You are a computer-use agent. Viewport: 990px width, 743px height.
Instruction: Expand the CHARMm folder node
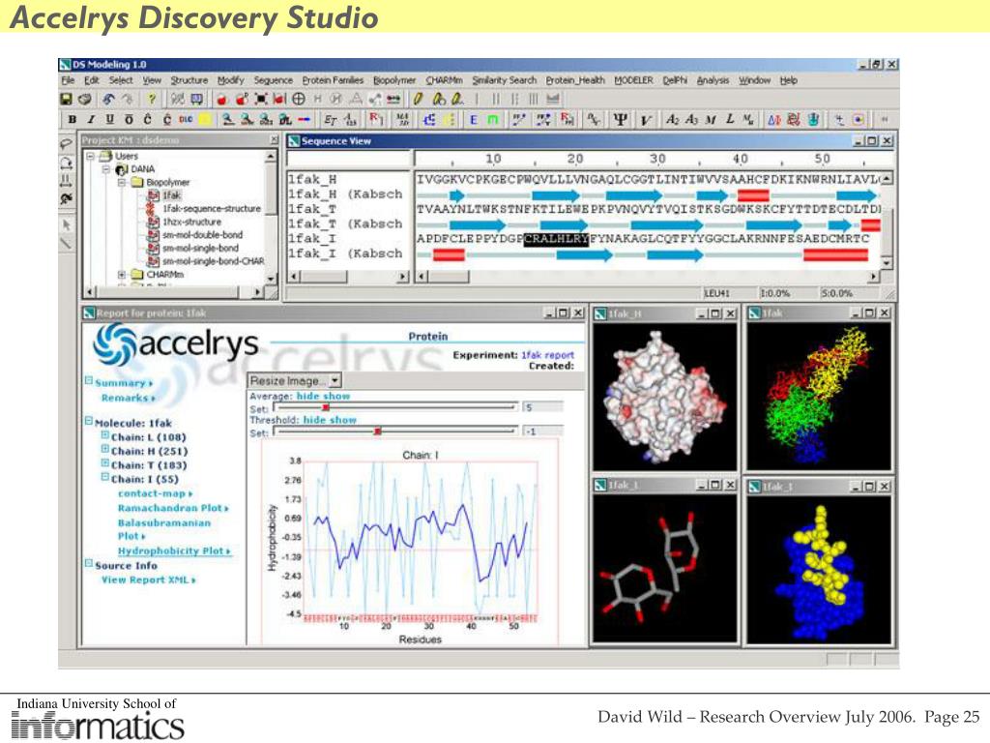(x=121, y=275)
